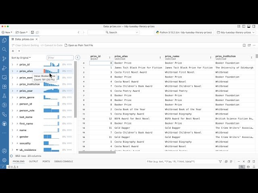Split the editor right
Image resolution: width=258 pixels, height=193 pixels.
[x=244, y=45]
